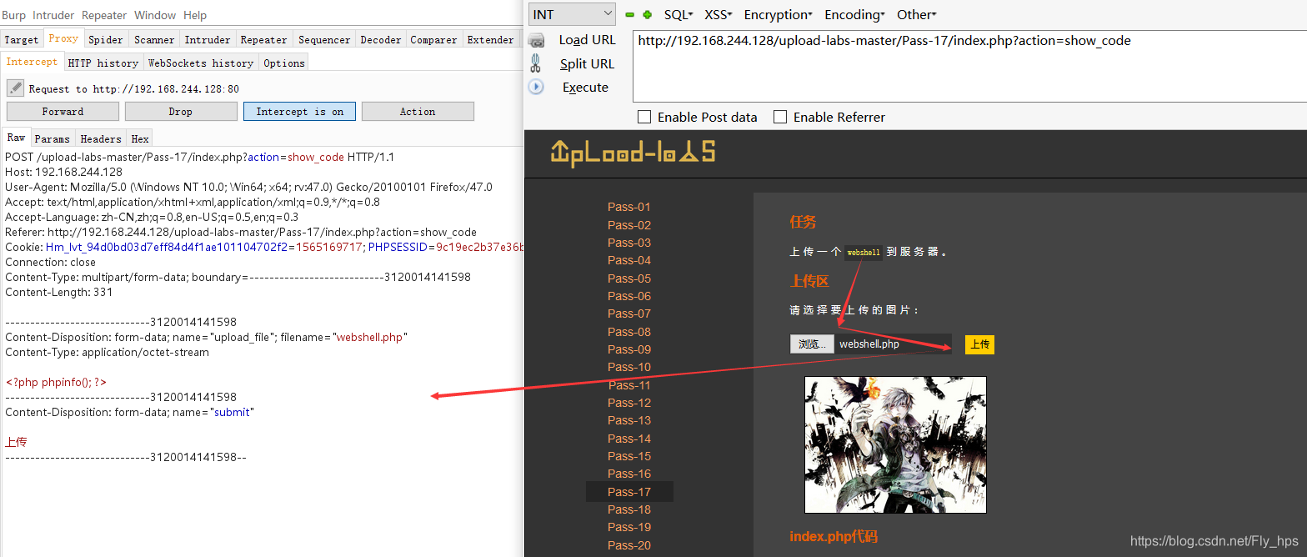
Task: Open the Other dropdown menu
Action: coord(916,14)
